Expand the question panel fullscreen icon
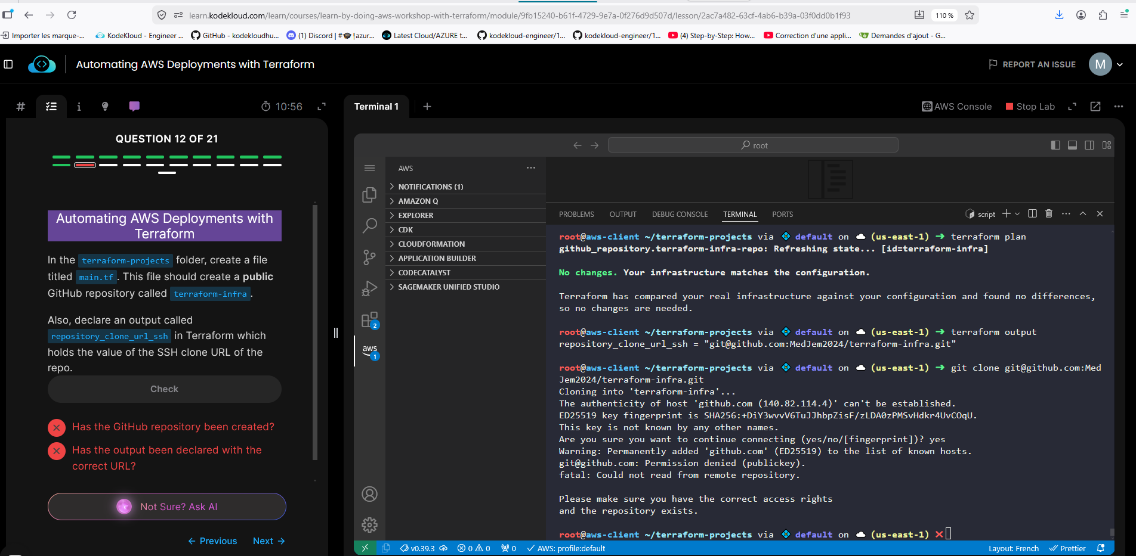Image resolution: width=1136 pixels, height=556 pixels. 322,107
